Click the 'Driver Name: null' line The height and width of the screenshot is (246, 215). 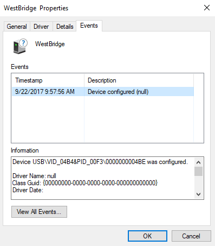(x=34, y=176)
